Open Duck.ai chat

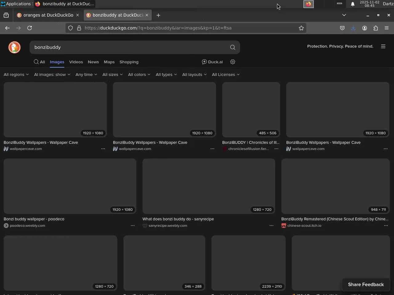[x=212, y=62]
